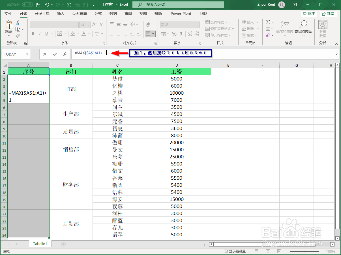Click the vertical scrollbar down arrow
The height and width of the screenshot is (255, 341).
click(337, 238)
